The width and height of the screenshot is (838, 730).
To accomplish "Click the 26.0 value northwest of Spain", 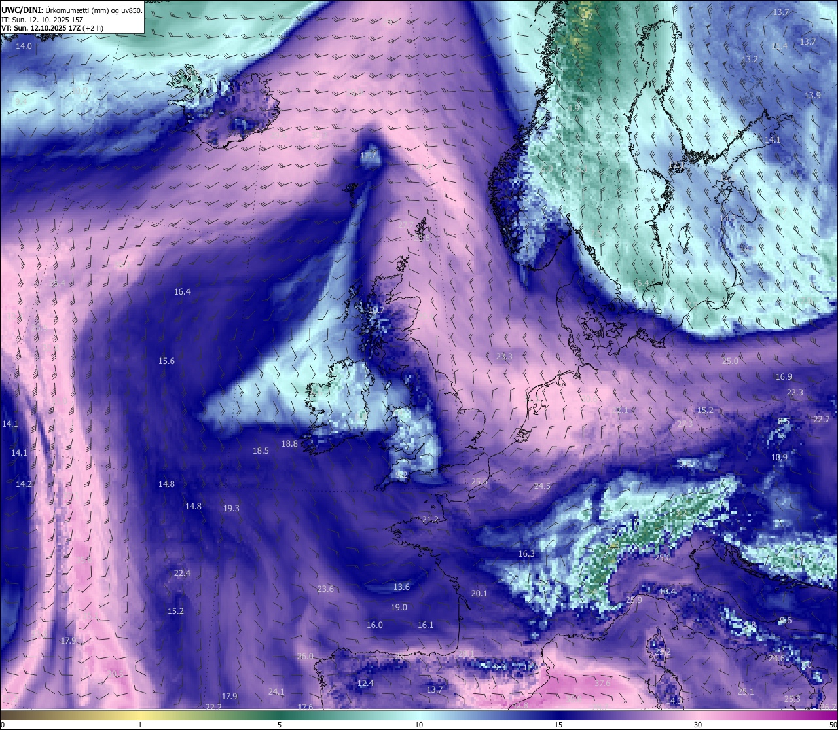I will (x=305, y=657).
